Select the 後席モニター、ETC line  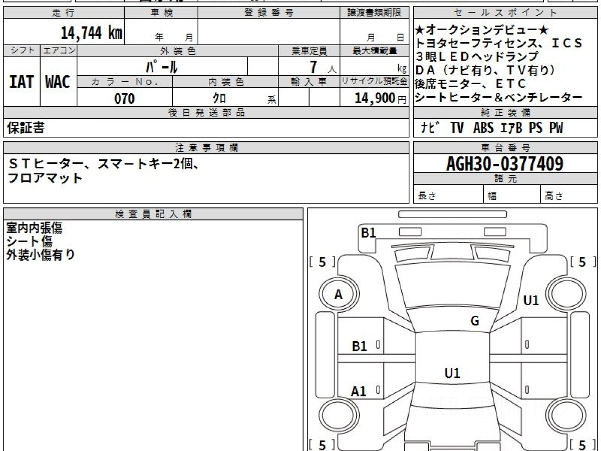pos(471,84)
